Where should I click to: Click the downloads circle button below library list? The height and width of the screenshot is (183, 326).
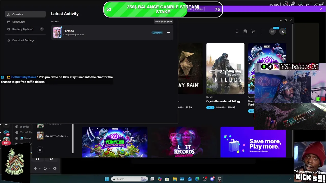tap(40, 149)
